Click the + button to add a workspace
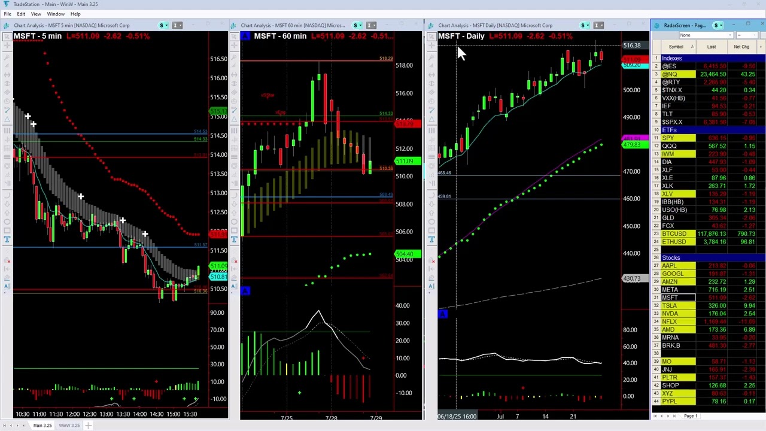Image resolution: width=766 pixels, height=431 pixels. click(x=89, y=425)
